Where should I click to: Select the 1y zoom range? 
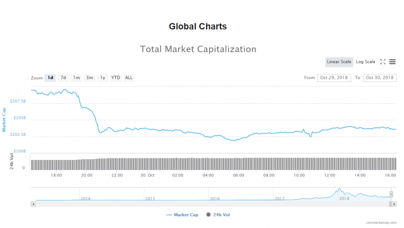tap(103, 78)
